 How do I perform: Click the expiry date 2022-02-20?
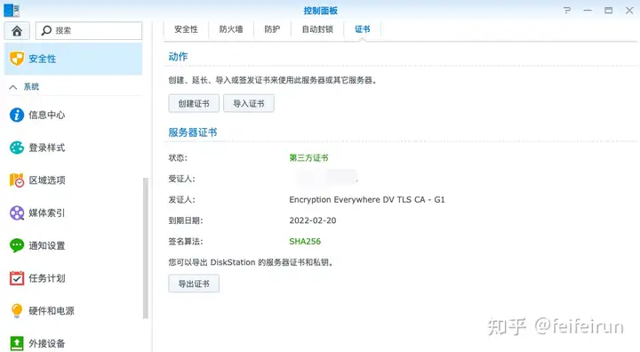(x=313, y=220)
